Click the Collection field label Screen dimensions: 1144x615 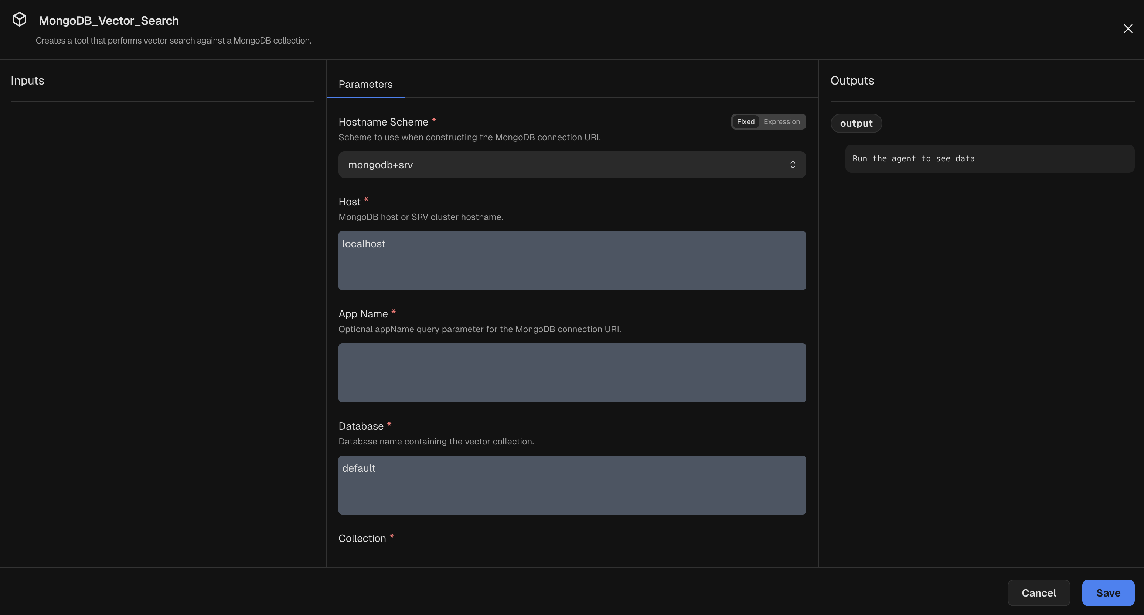[x=362, y=538]
